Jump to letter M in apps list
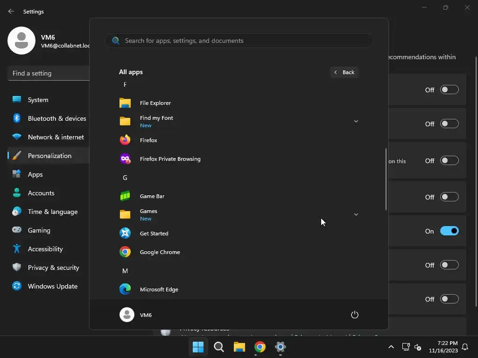Screen dimensions: 478x358 click(125, 271)
